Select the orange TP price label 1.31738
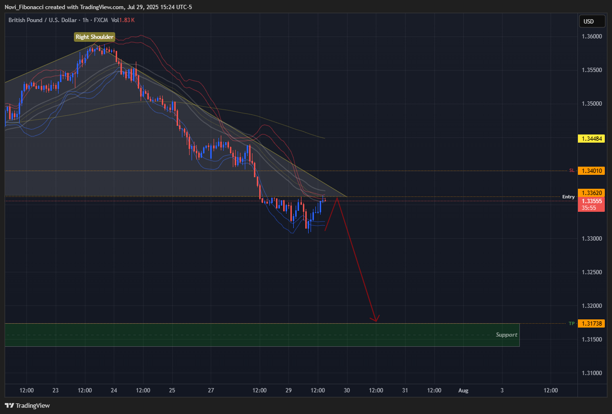The image size is (612, 414). pyautogui.click(x=591, y=324)
